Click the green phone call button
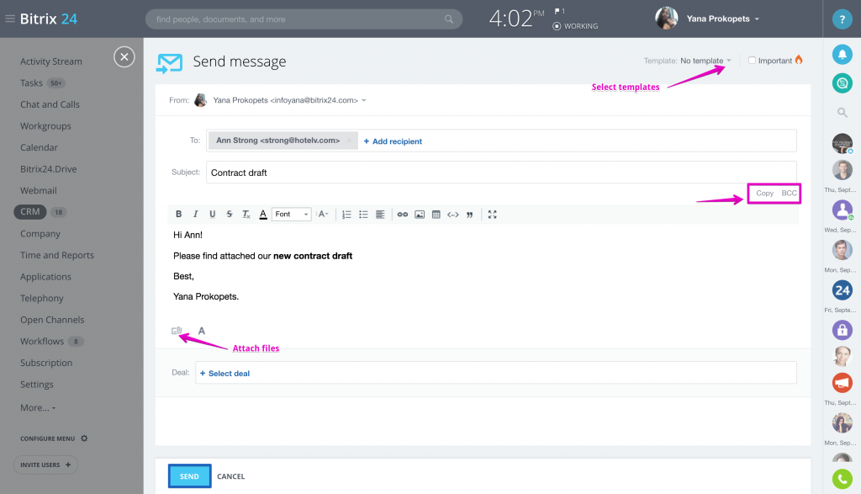This screenshot has width=861, height=494. [x=842, y=479]
